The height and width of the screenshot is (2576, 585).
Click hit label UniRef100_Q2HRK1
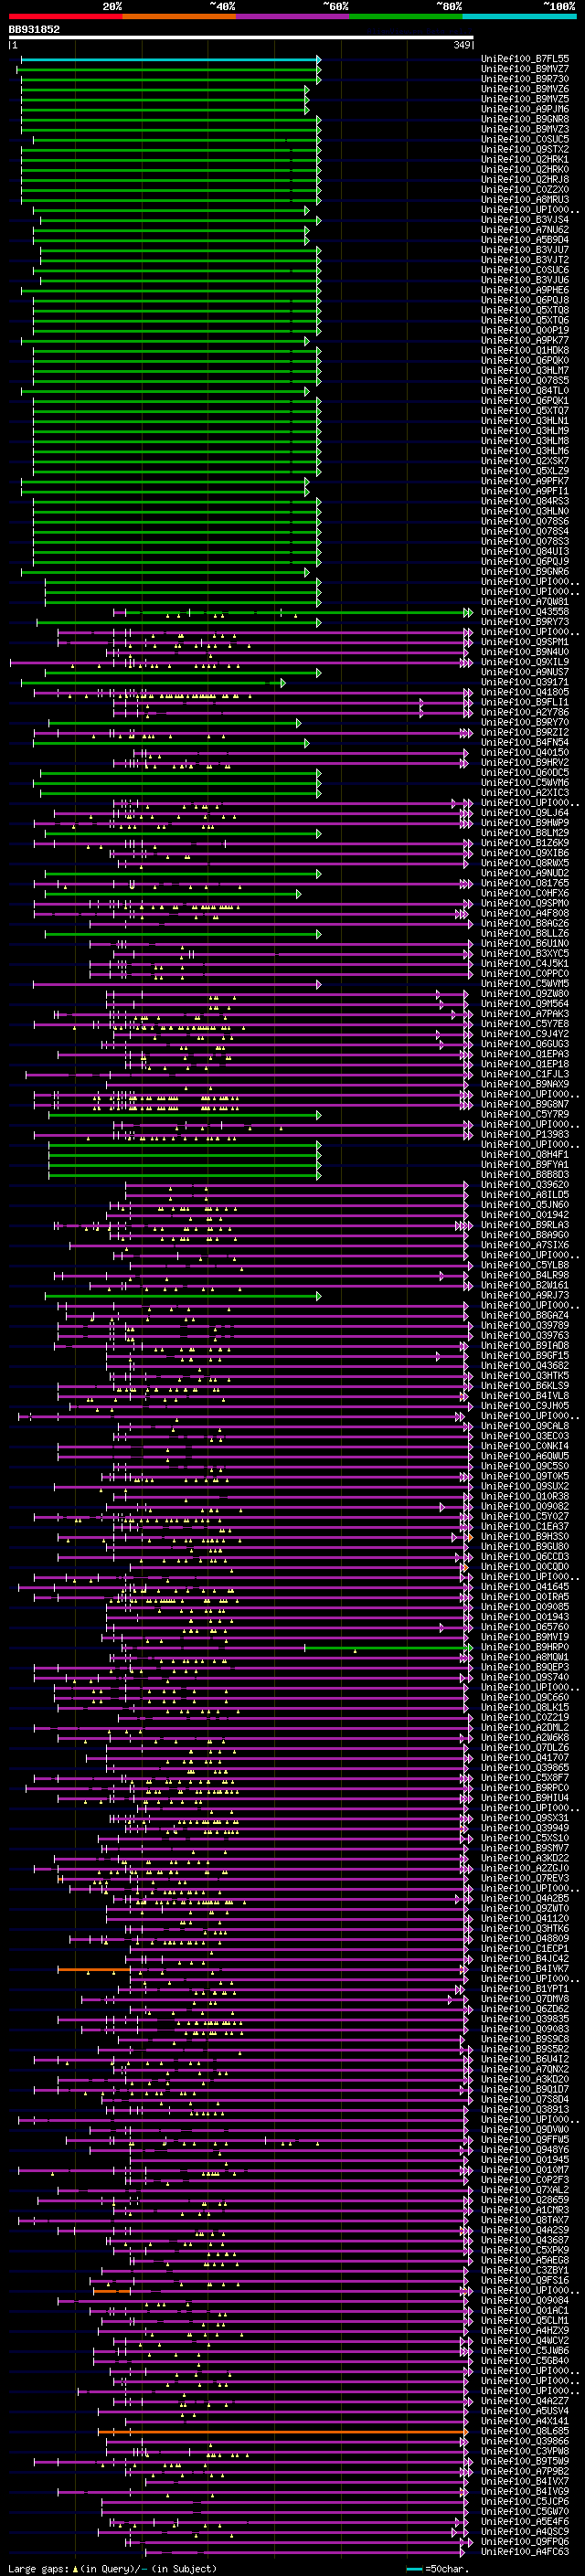525,159
